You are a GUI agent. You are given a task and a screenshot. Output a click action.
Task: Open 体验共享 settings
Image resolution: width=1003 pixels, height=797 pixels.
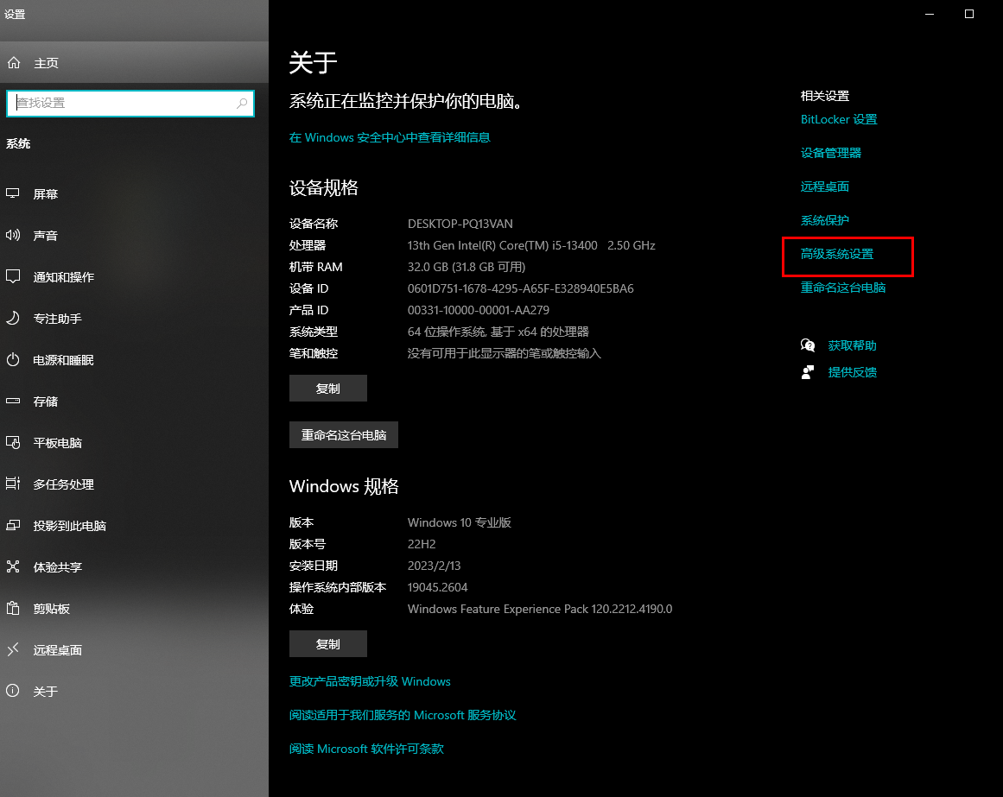[134, 567]
